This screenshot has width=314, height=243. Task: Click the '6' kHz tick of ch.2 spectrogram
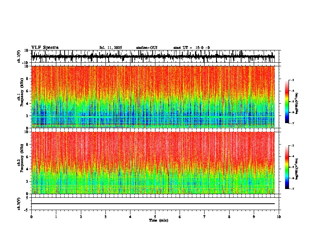click(x=28, y=156)
